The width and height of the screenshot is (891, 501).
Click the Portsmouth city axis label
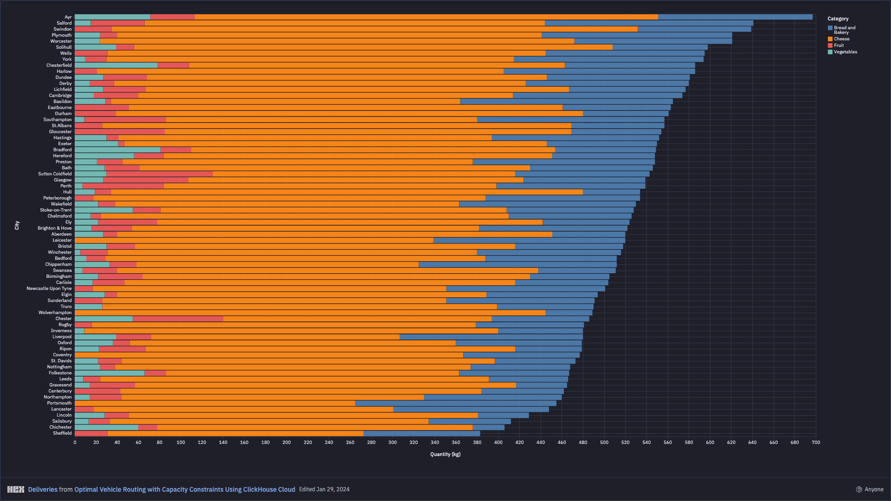(x=59, y=403)
